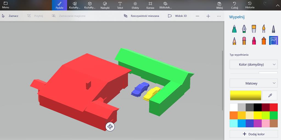Enable the Zaznacz selection tool
Viewport: 281px width, 140px height.
10,16
